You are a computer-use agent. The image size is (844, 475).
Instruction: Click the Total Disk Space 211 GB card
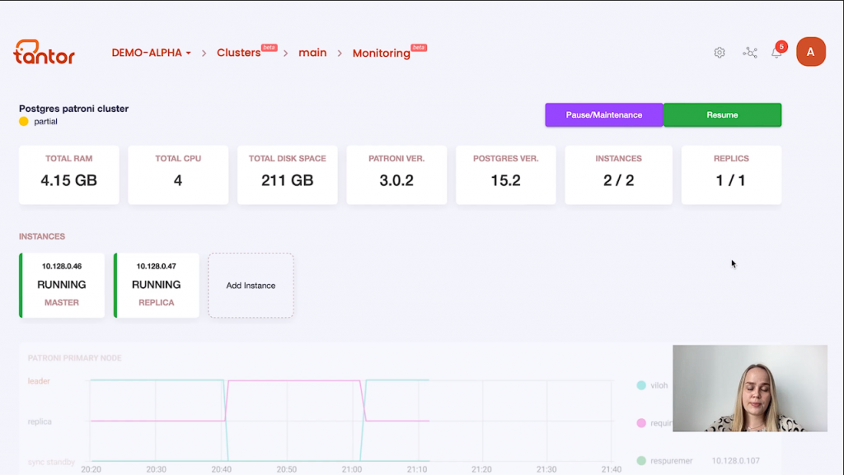tap(288, 175)
